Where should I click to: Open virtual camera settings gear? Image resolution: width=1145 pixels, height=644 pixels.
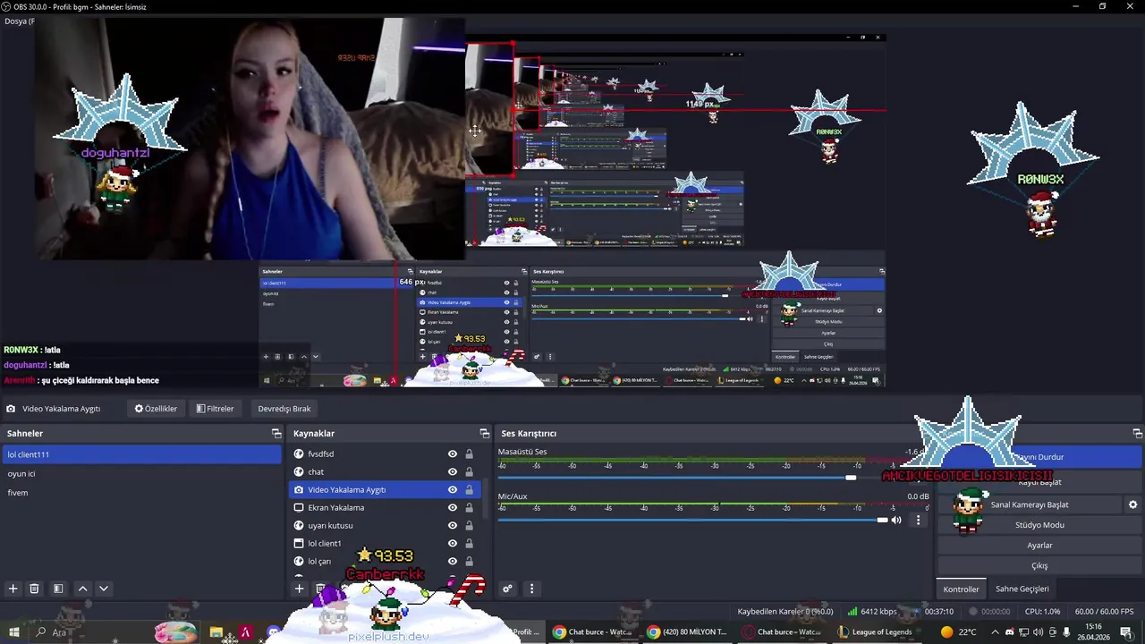[1132, 504]
